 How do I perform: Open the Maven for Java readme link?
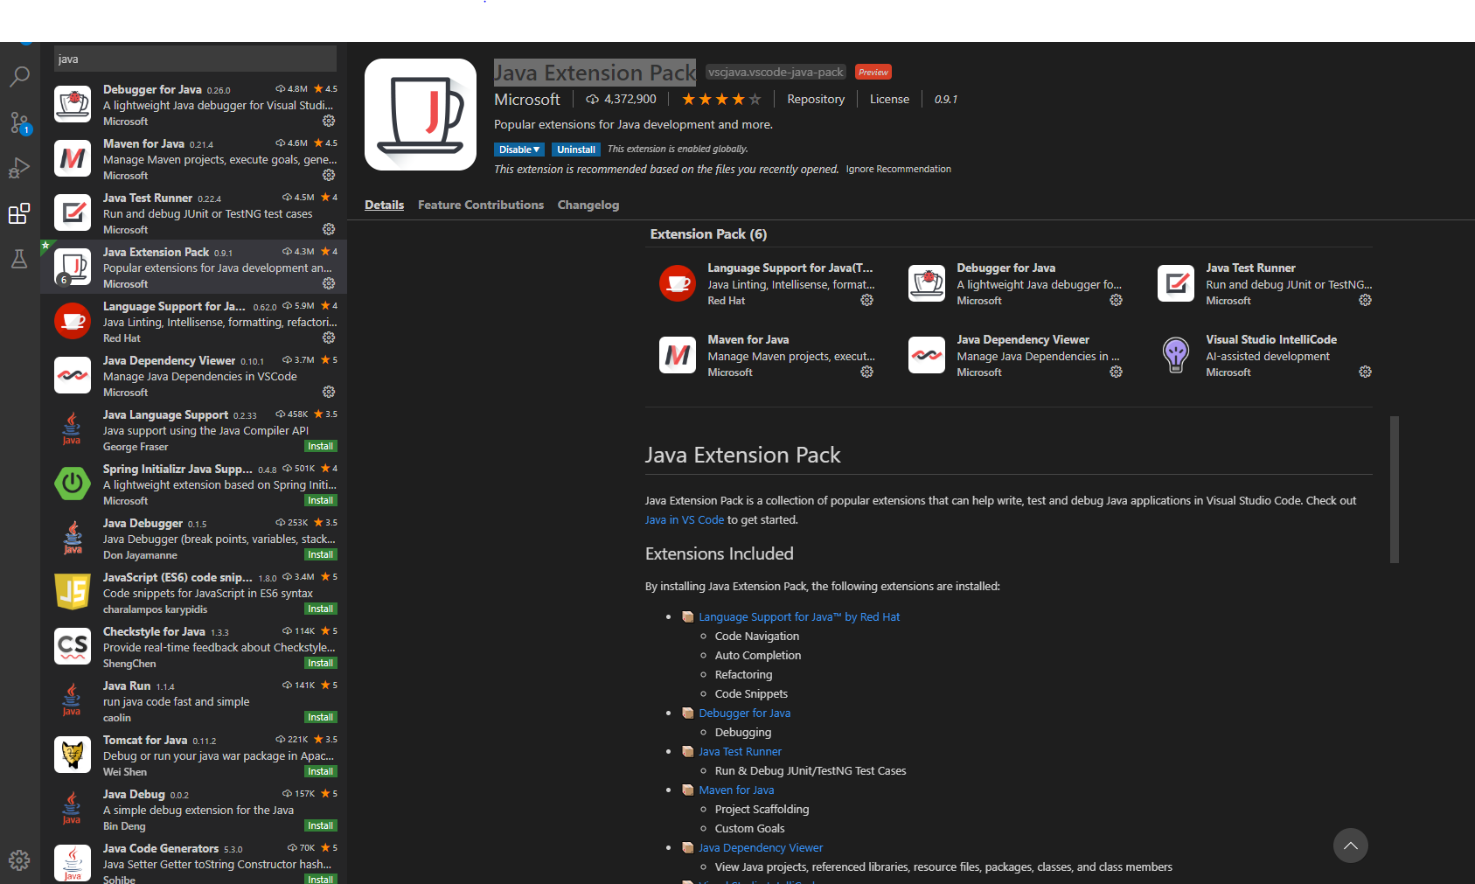click(x=736, y=790)
